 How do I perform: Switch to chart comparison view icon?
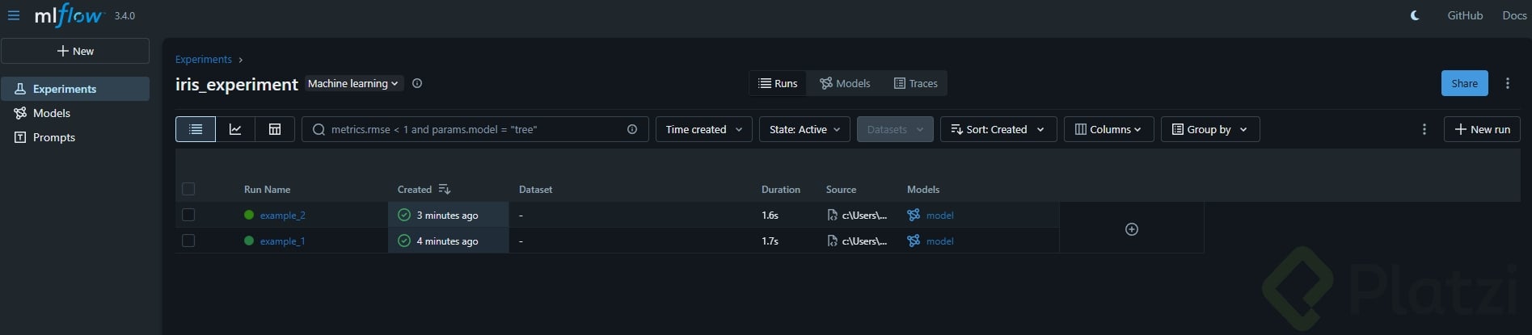click(x=235, y=129)
